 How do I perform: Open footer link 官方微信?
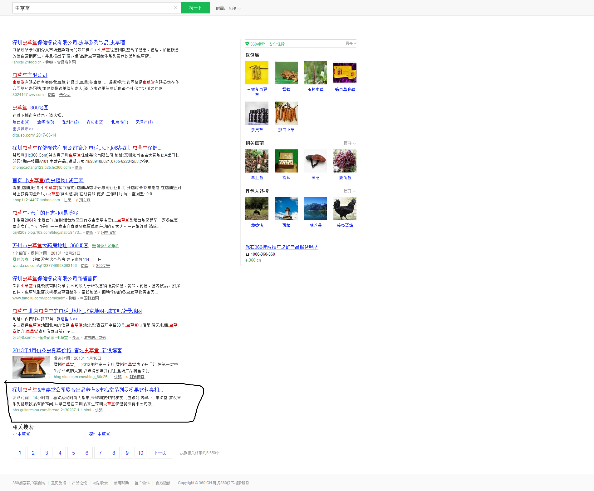pyautogui.click(x=163, y=483)
